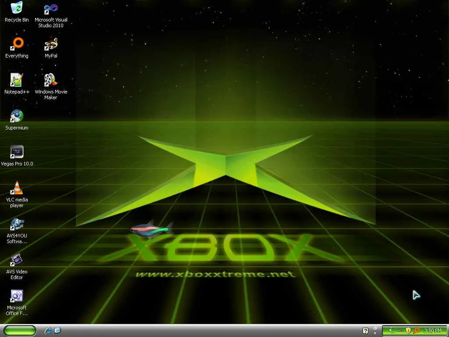Click the language bar restore icon
The height and width of the screenshot is (337, 449).
375,328
